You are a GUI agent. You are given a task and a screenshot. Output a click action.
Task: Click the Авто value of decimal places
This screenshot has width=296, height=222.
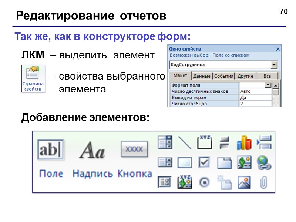(x=256, y=91)
